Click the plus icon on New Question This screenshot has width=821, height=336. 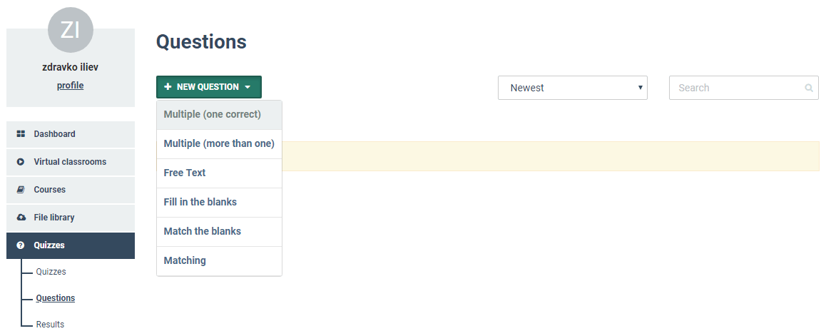tap(168, 87)
